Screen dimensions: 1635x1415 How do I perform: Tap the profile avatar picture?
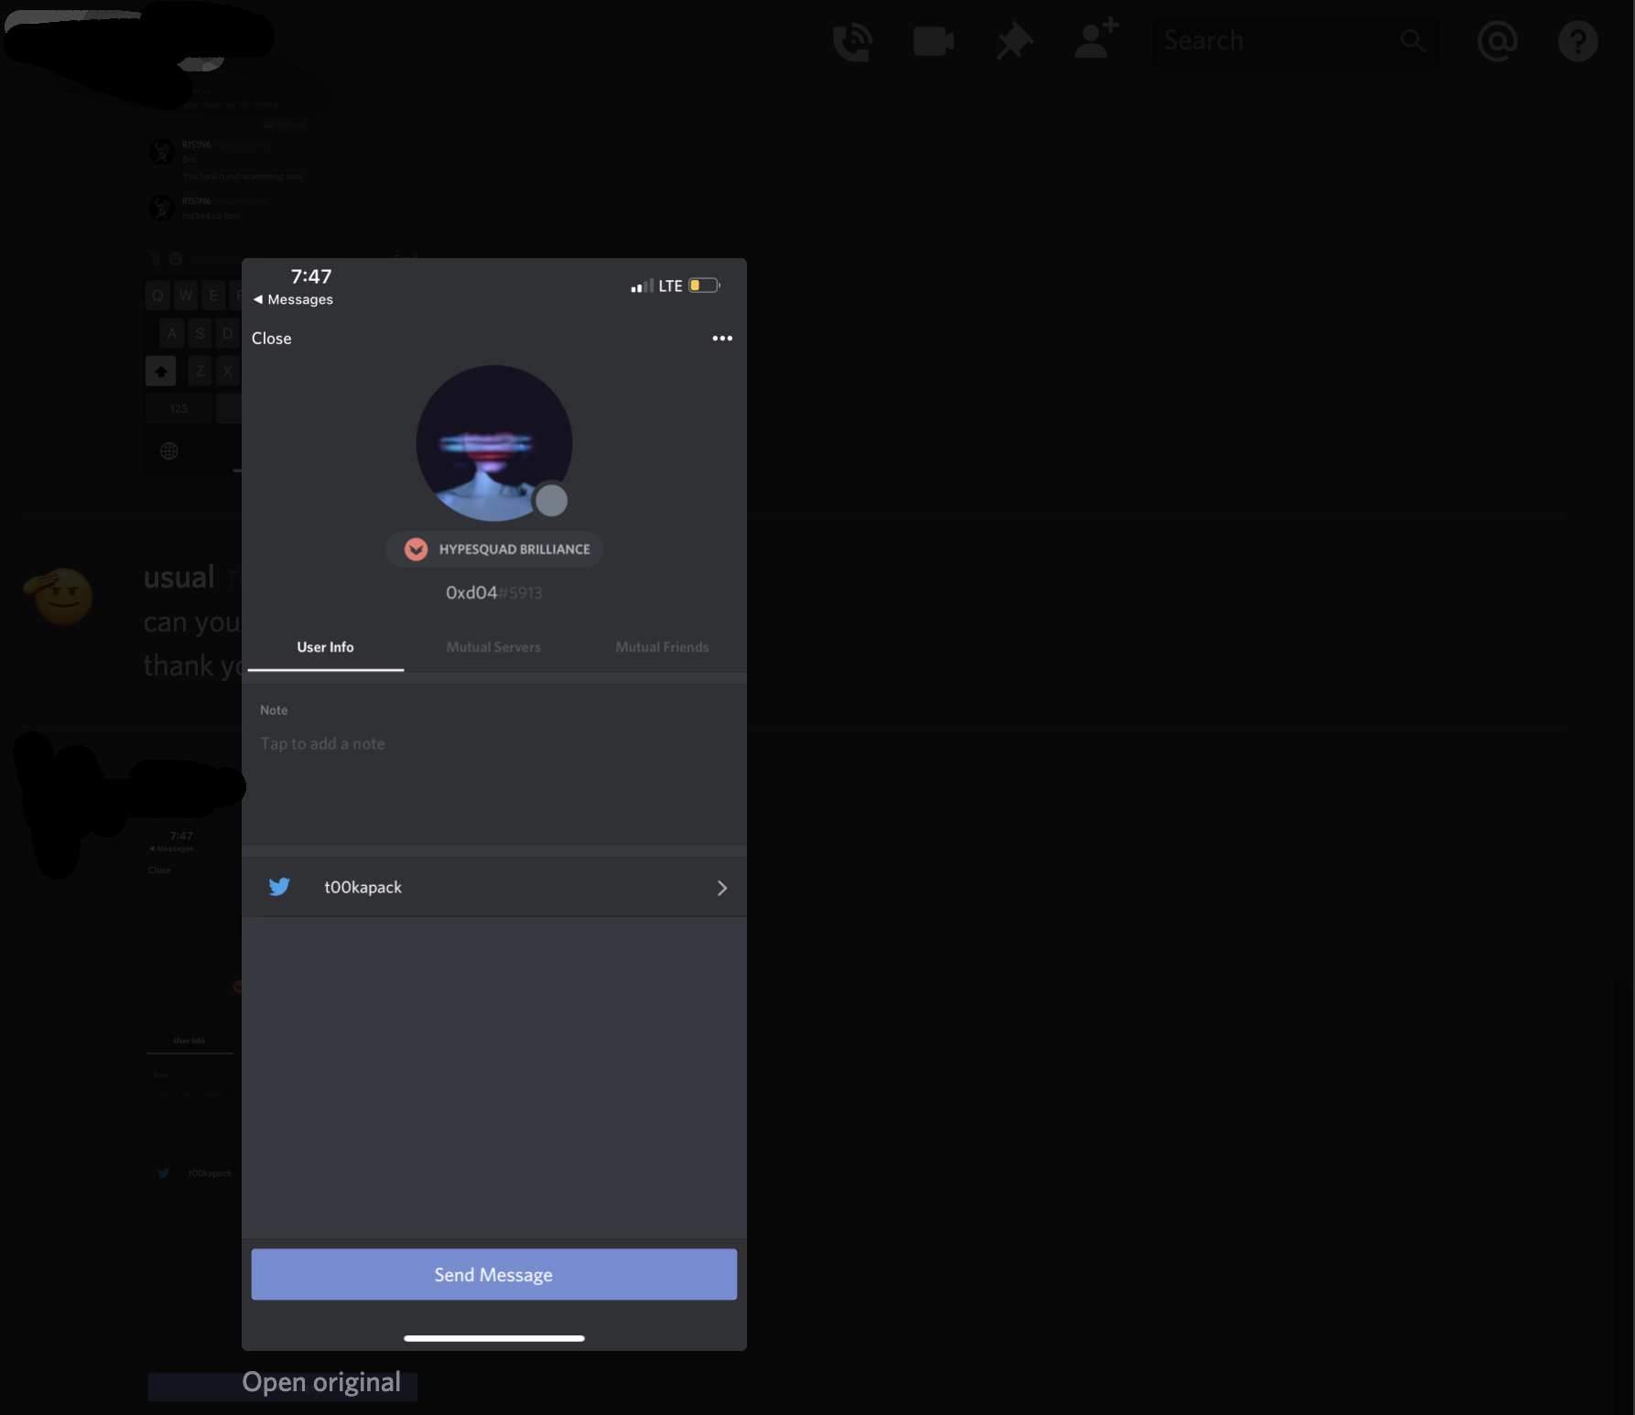point(494,443)
